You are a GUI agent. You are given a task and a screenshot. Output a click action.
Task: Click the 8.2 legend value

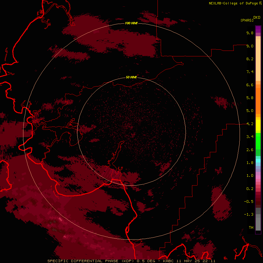coord(250,59)
